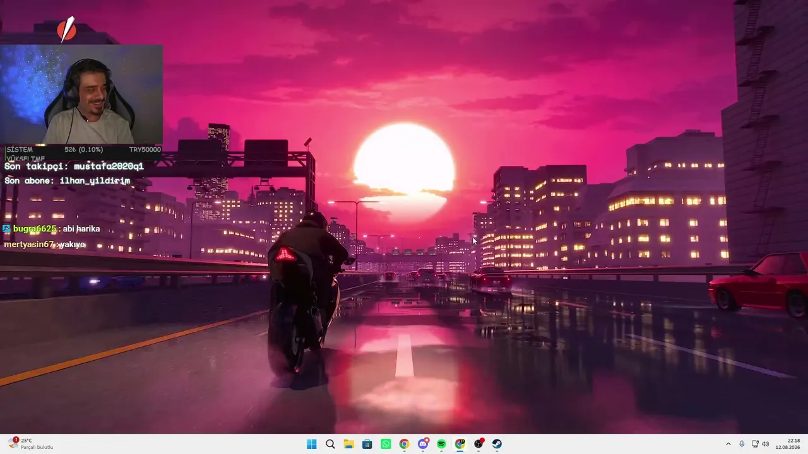
Task: Expand the hidden system tray icons
Action: click(728, 444)
